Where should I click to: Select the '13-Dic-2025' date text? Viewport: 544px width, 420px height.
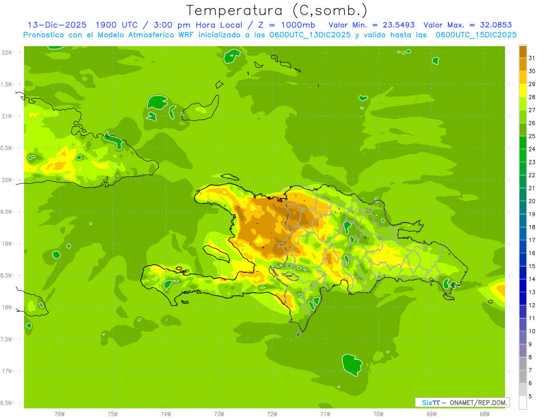pyautogui.click(x=57, y=25)
